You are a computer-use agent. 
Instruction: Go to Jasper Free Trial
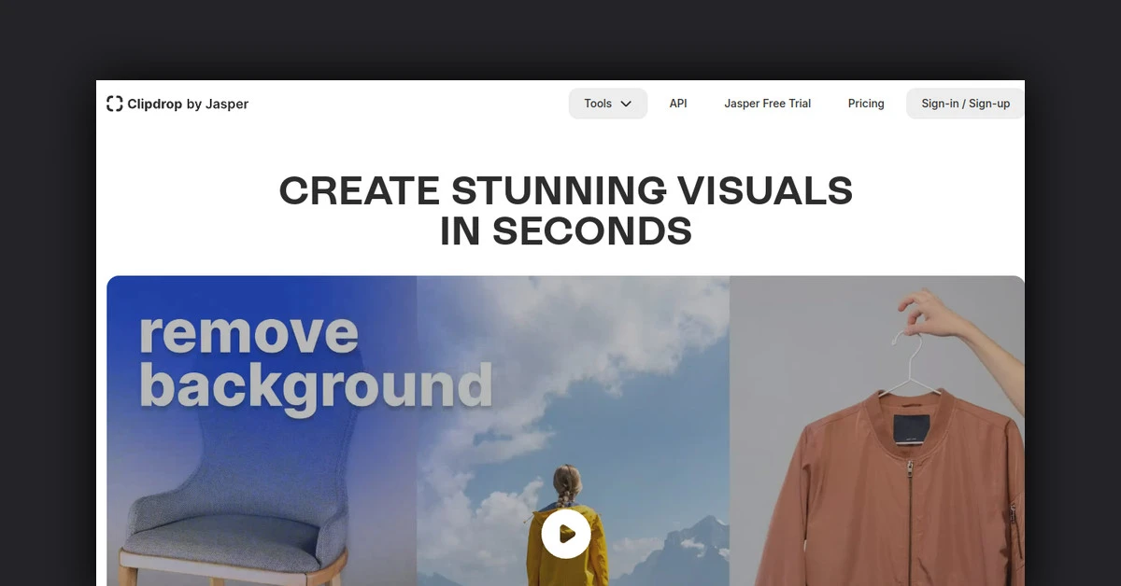pyautogui.click(x=767, y=104)
